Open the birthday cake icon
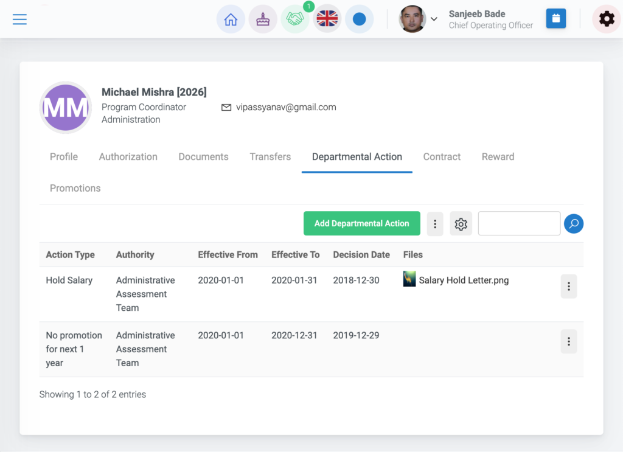 pyautogui.click(x=263, y=19)
